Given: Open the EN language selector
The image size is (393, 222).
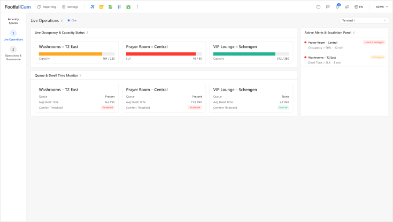Looking at the screenshot, I should [359, 7].
